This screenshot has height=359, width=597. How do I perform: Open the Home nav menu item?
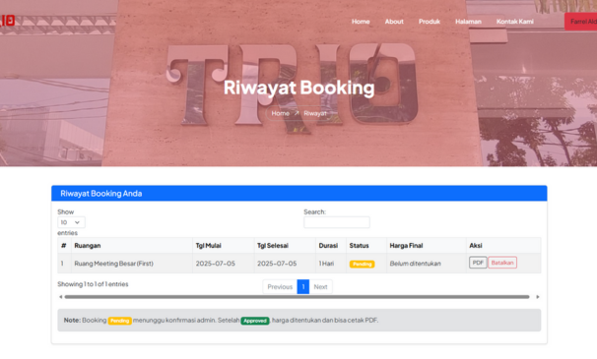[x=361, y=22]
